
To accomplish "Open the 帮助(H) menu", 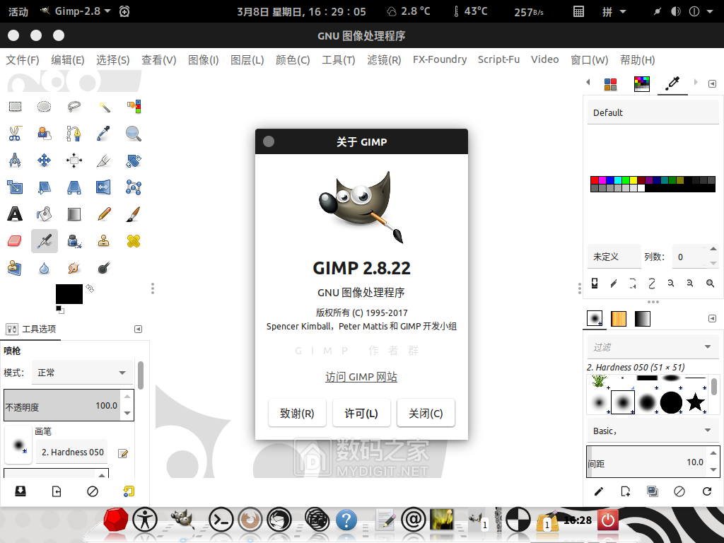I will (637, 59).
